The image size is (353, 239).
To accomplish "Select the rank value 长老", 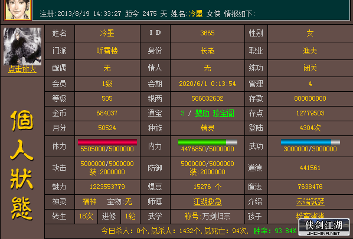I will [x=207, y=51].
